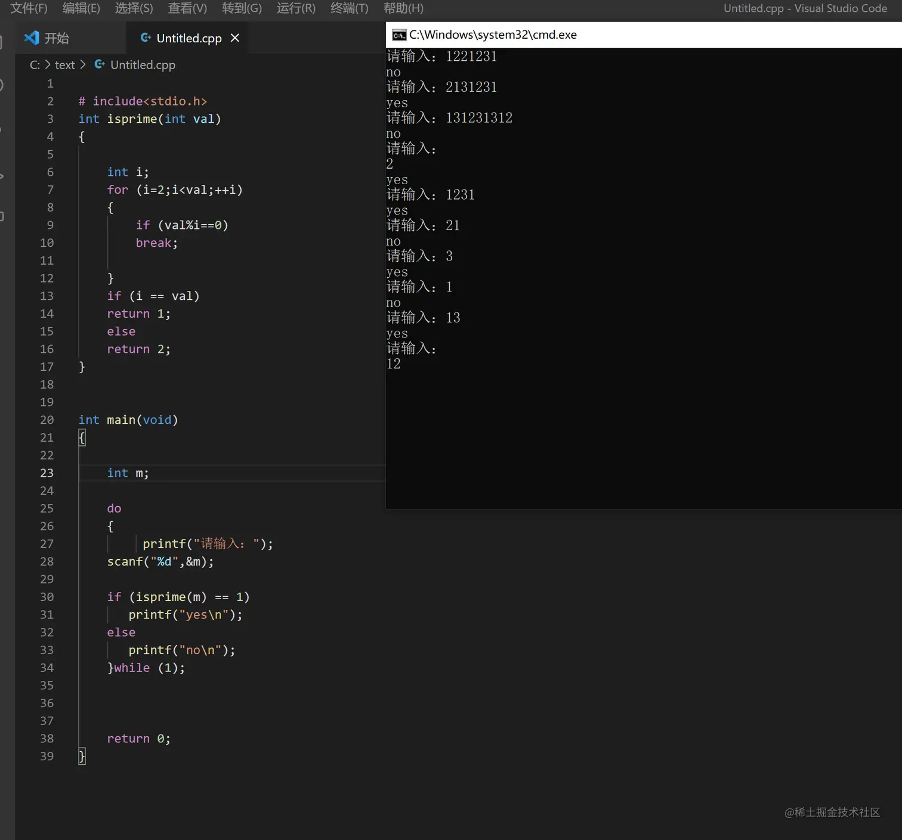
Task: Click the '请输入: 131231312' line in cmd window
Action: tap(449, 117)
